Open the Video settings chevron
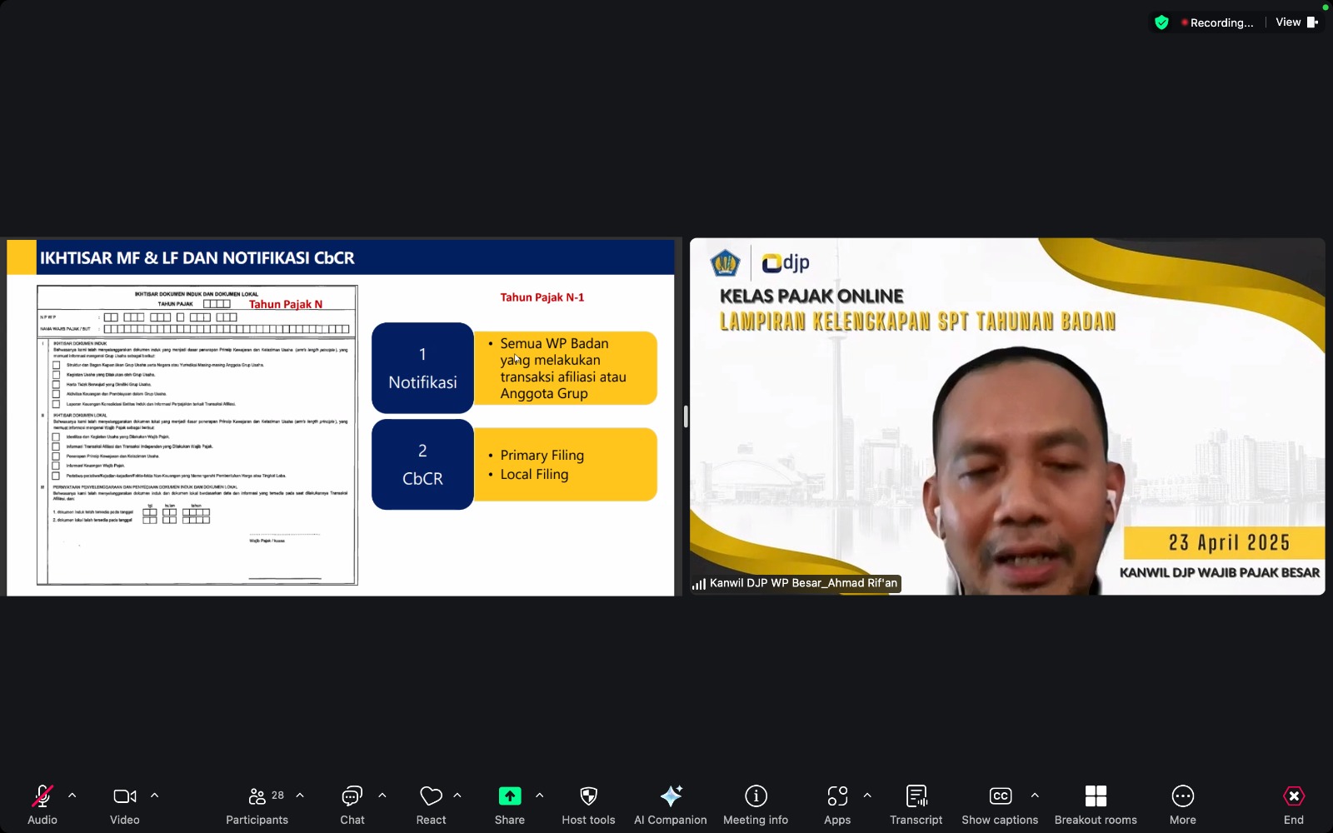Image resolution: width=1333 pixels, height=833 pixels. point(155,795)
